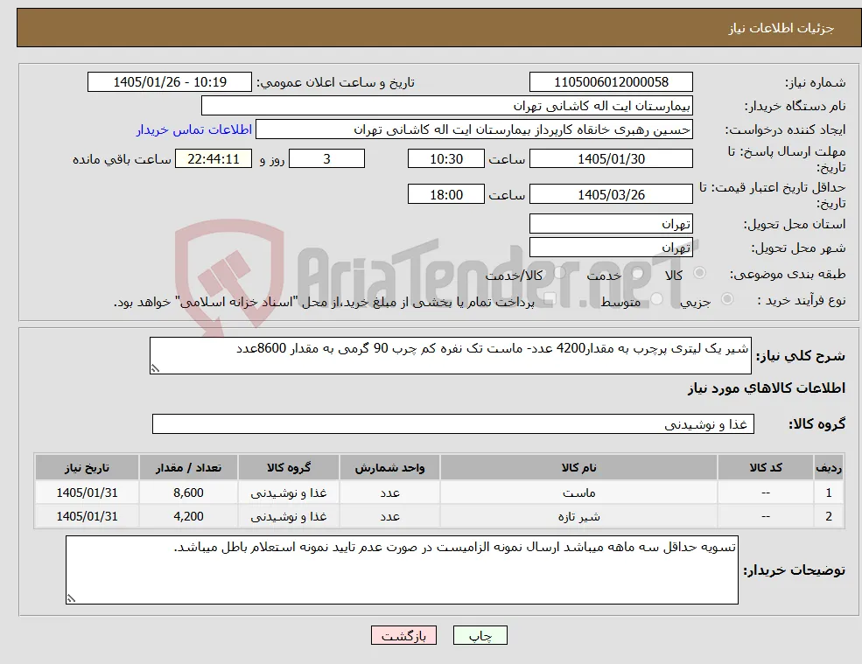The width and height of the screenshot is (862, 664).
Task: Click the چاپ print button
Action: pos(480,635)
